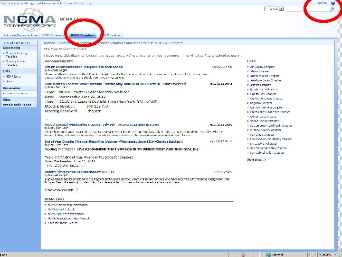
Task: Open Los Angeles / South Bay Chapter link
Action: (x=271, y=139)
